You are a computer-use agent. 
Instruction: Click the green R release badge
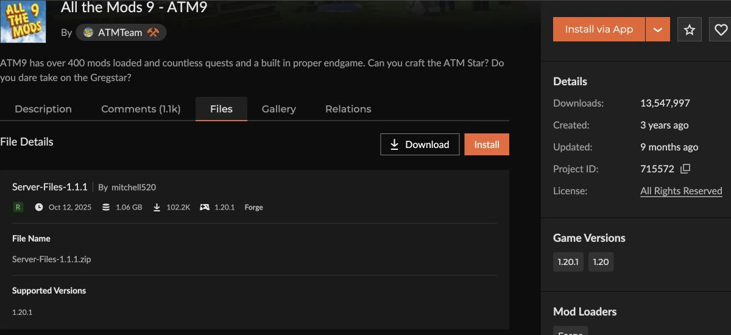point(18,207)
